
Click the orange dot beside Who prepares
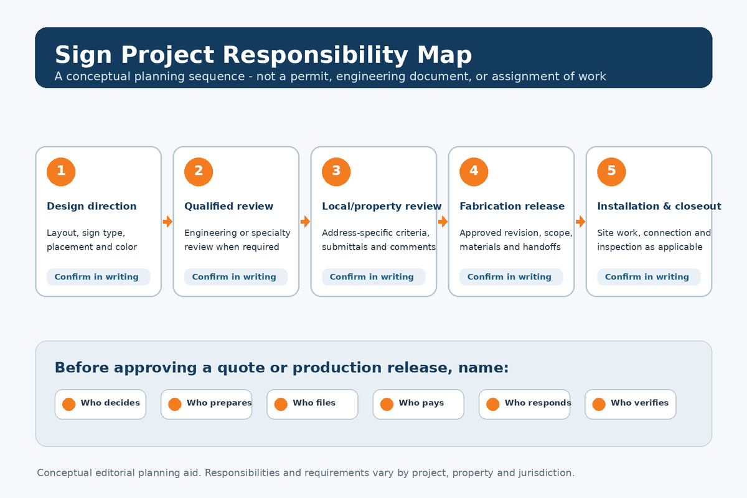175,404
